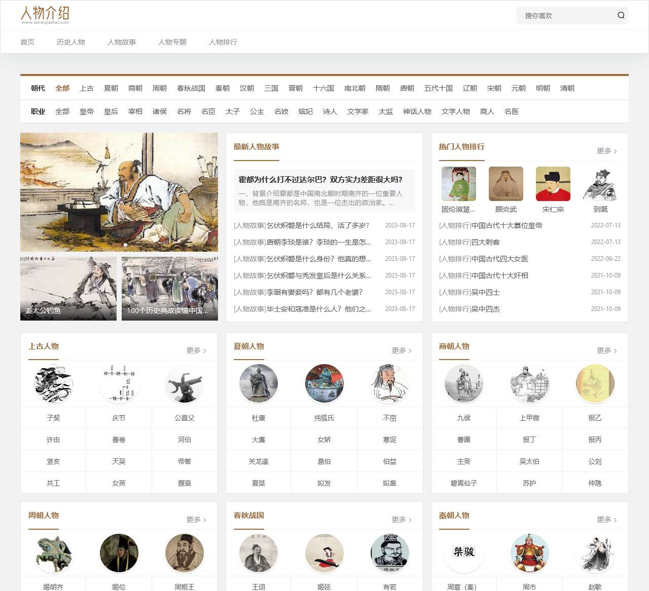Filter dynasty by 春秋战国
Viewport: 649px width, 591px height.
[x=191, y=88]
